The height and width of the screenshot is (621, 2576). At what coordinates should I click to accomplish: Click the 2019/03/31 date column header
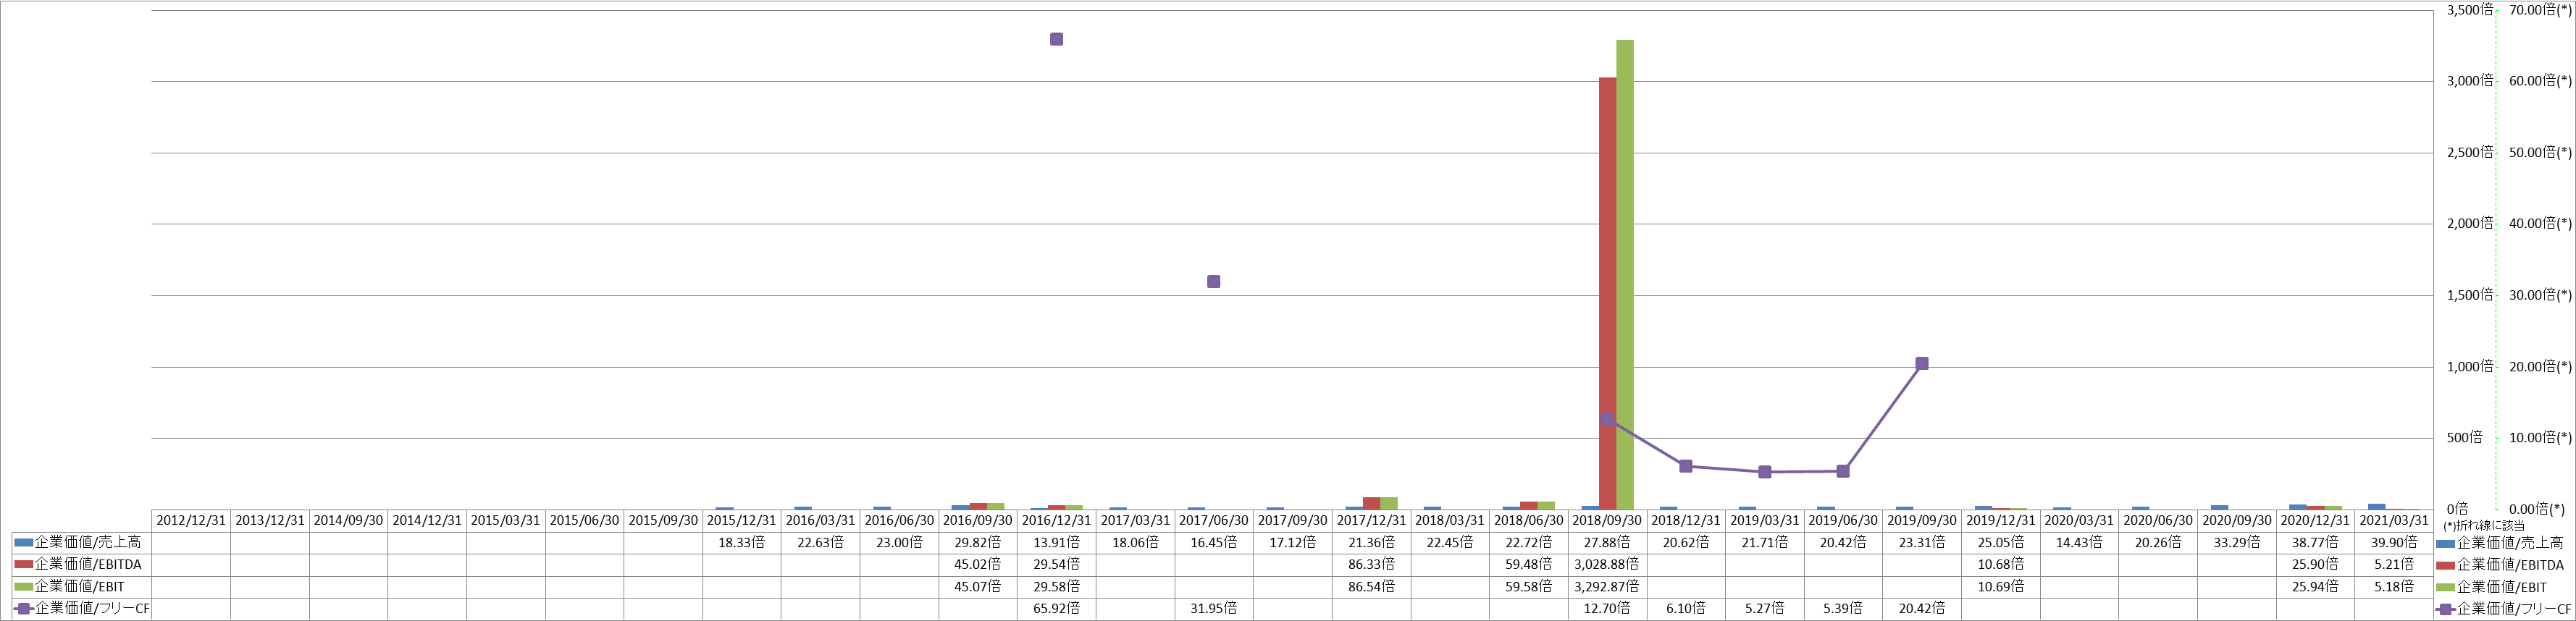(1765, 520)
